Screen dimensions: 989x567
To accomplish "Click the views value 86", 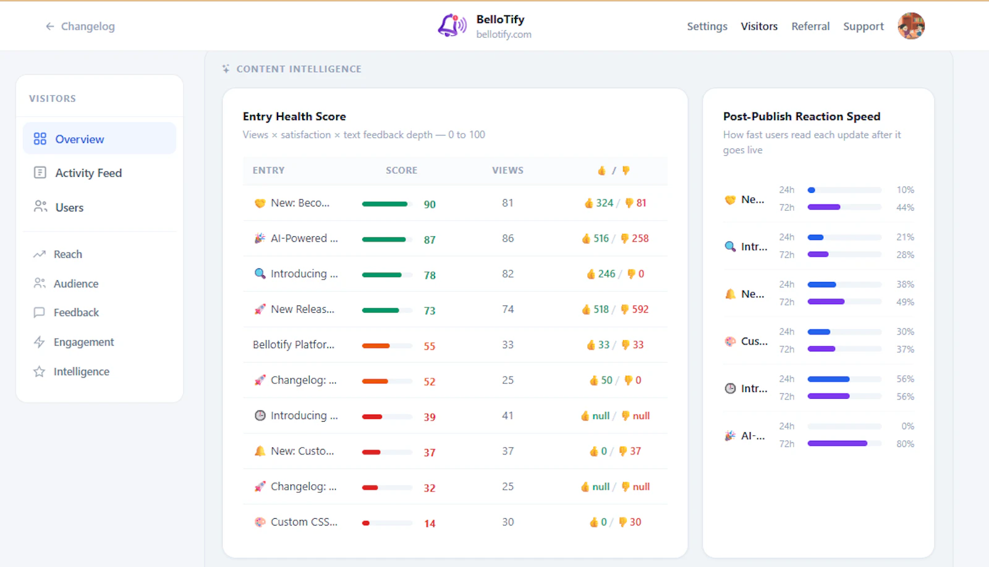I will 507,239.
